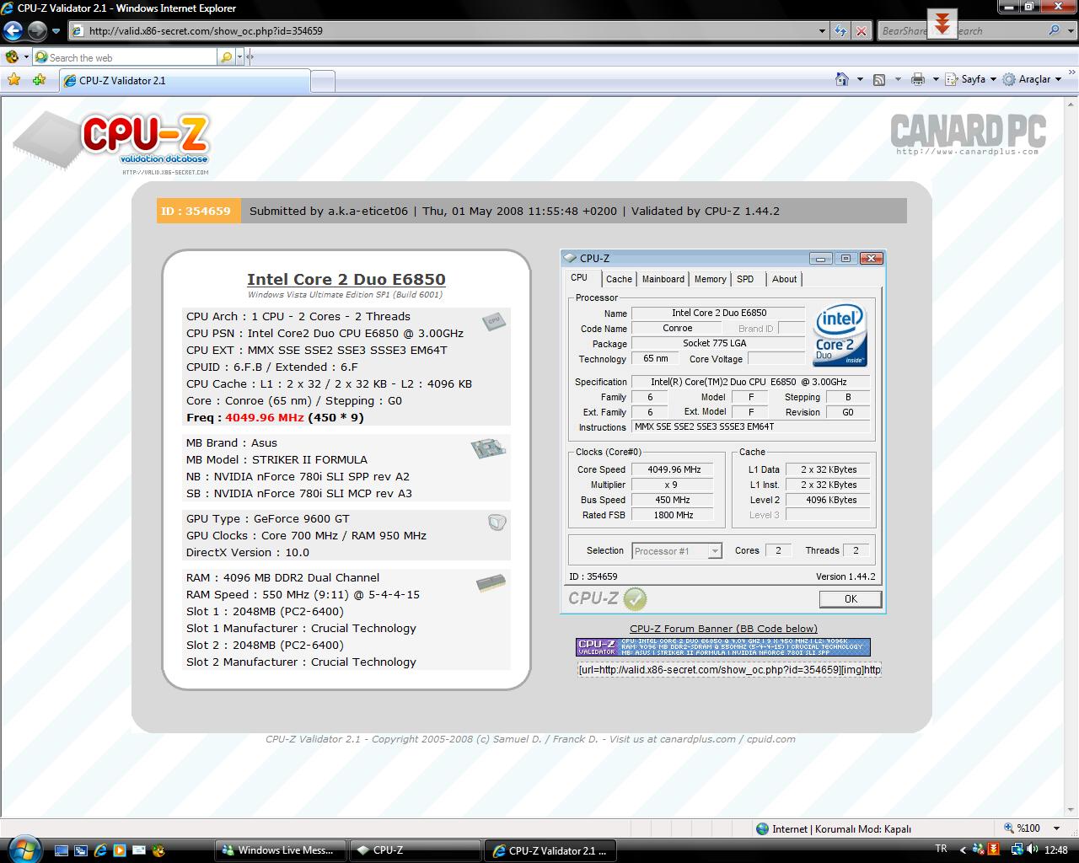Screen dimensions: 1079x863
Task: Open the Windows Start orb
Action: coord(23,848)
